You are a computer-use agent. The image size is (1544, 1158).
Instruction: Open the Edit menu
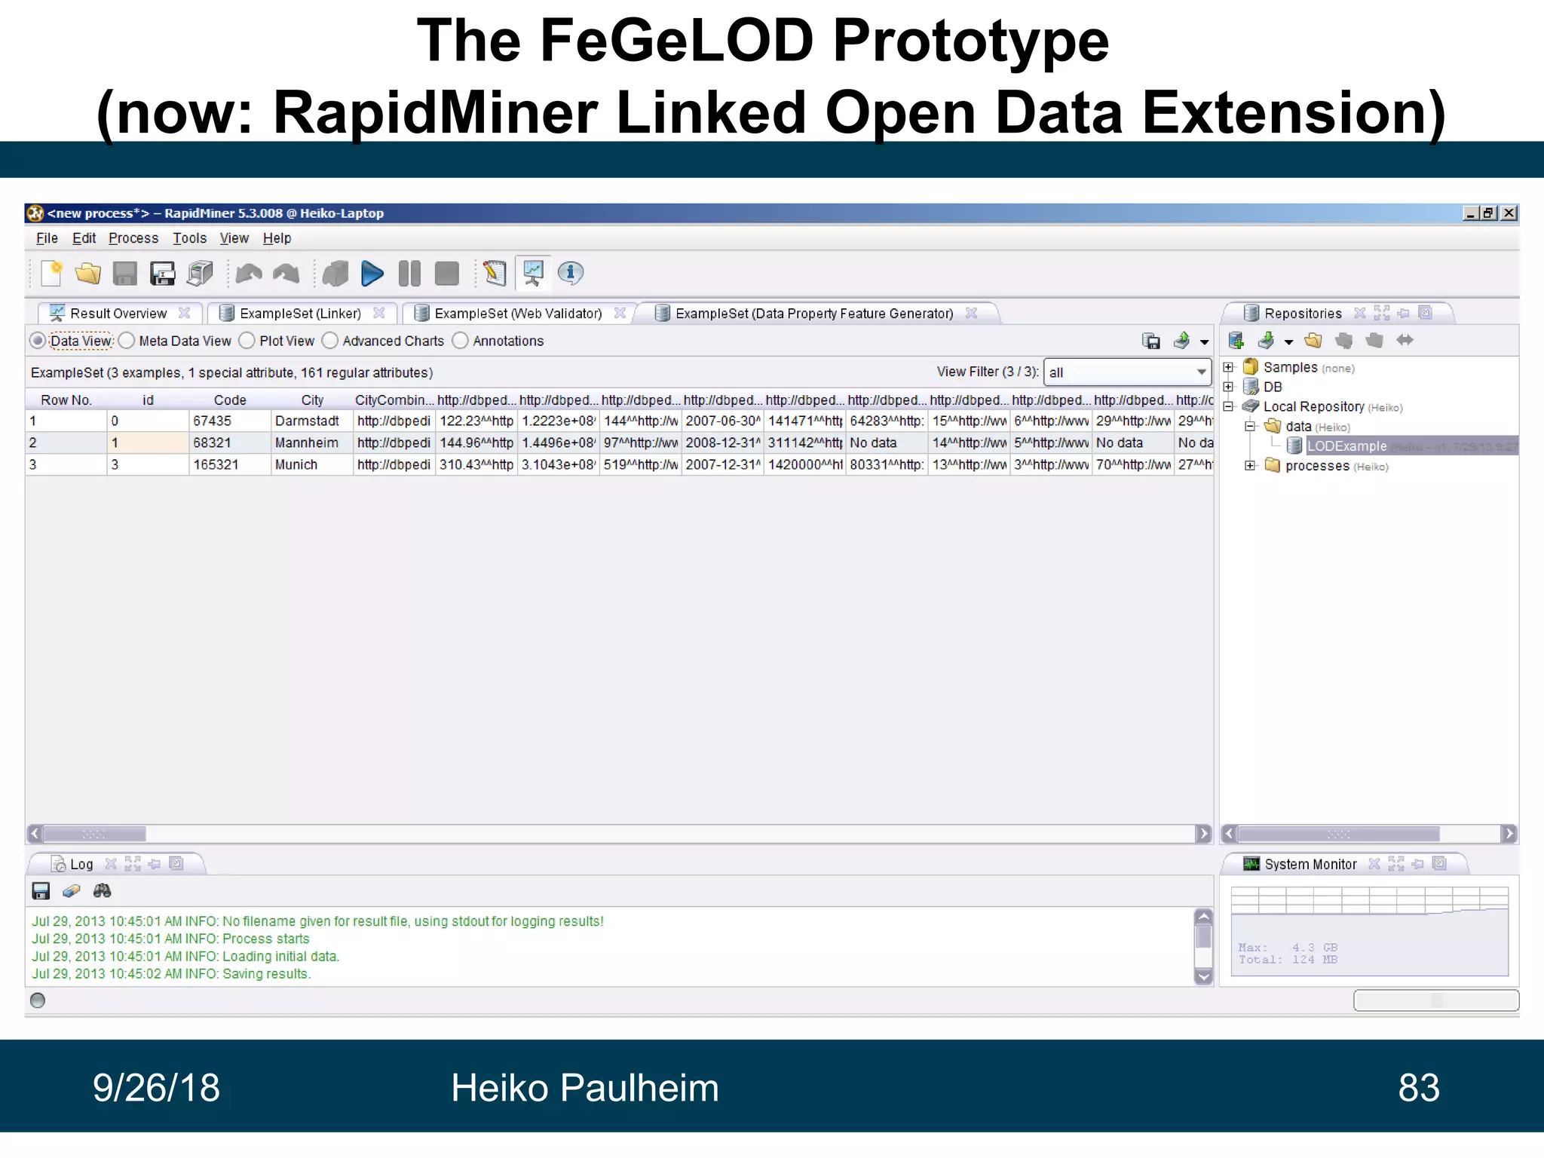tap(84, 238)
